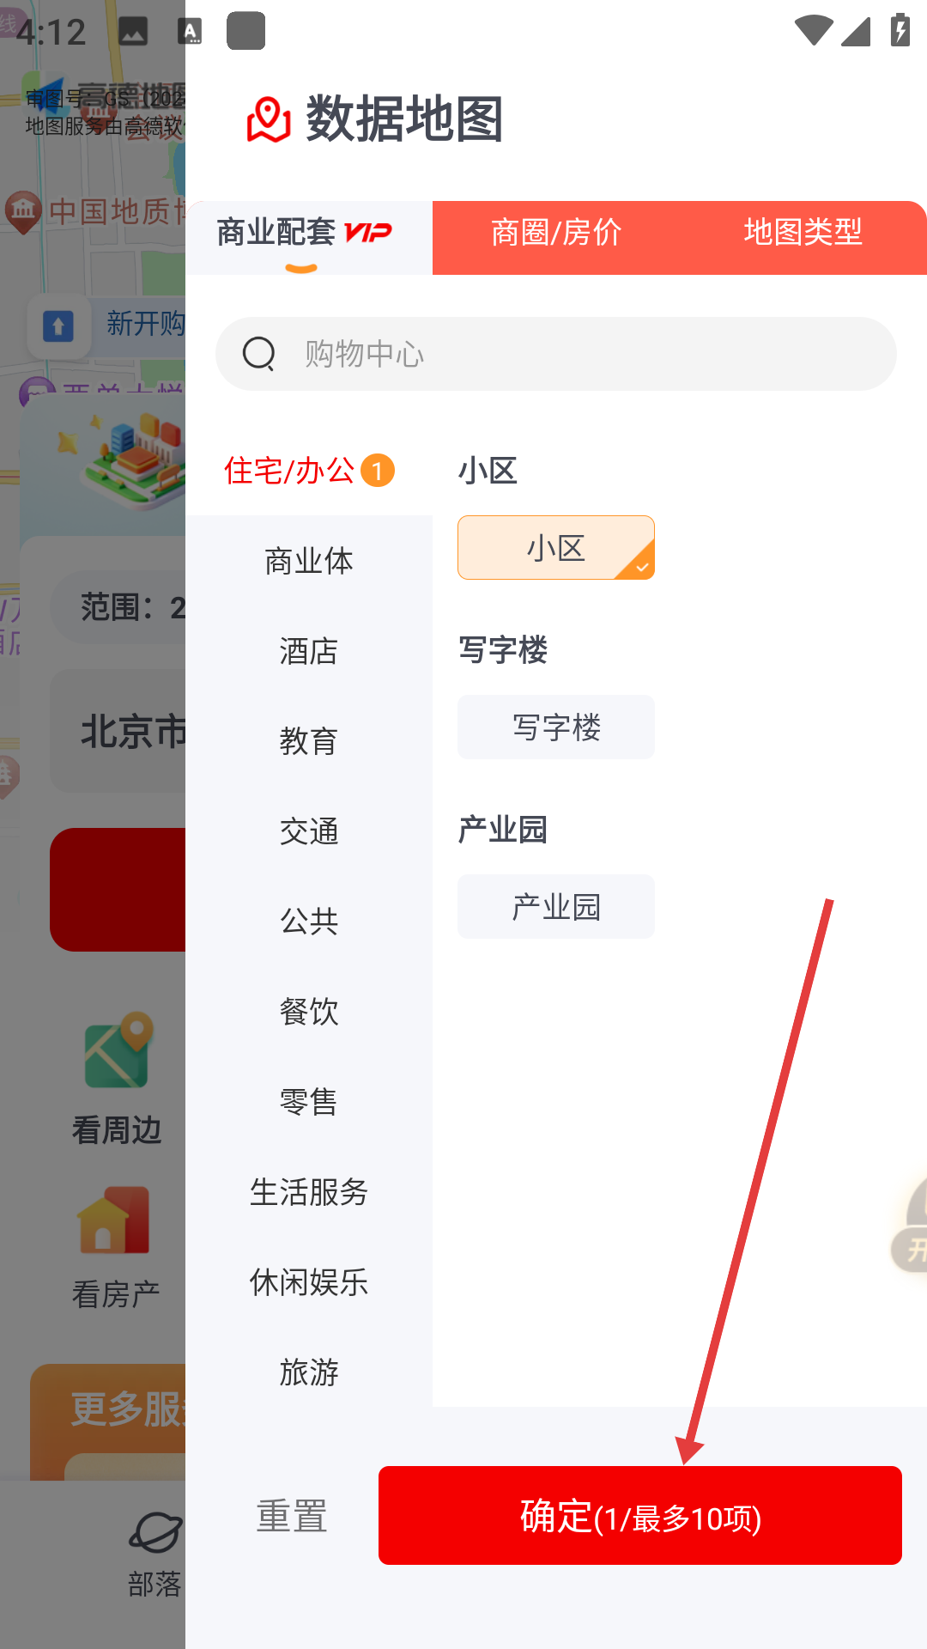Click the 重置 reset button

292,1517
